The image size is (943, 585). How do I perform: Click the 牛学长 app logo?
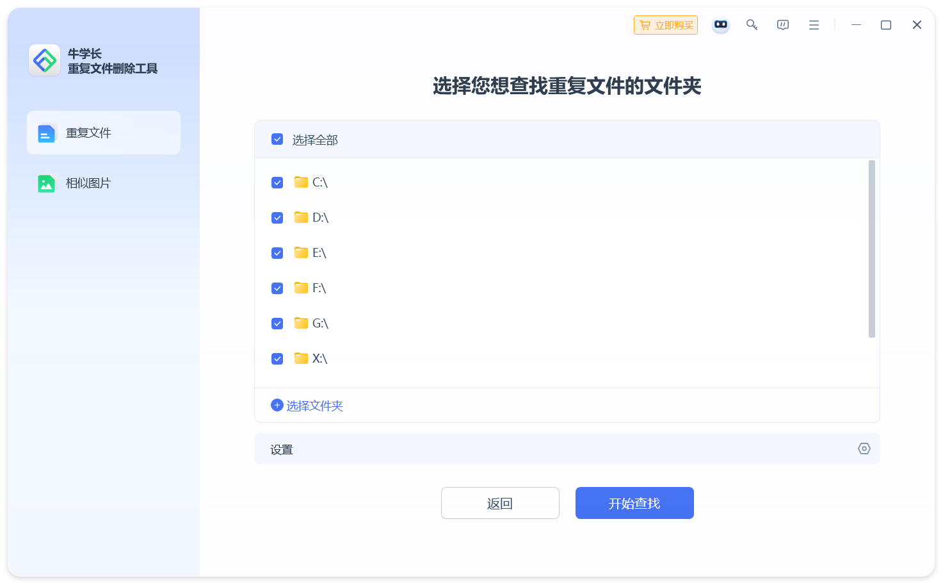[x=45, y=60]
